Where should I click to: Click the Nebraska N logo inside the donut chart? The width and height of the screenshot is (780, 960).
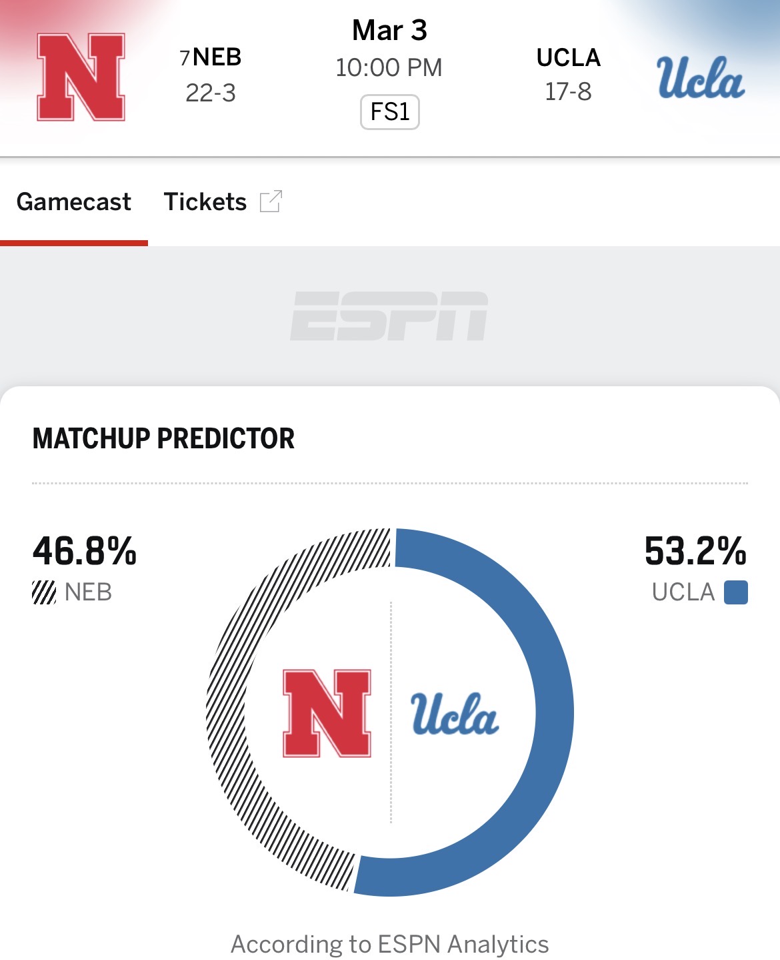point(327,713)
